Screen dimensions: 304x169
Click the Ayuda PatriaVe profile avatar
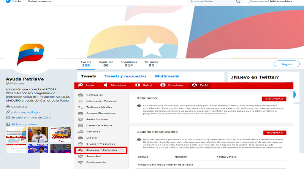31,55
